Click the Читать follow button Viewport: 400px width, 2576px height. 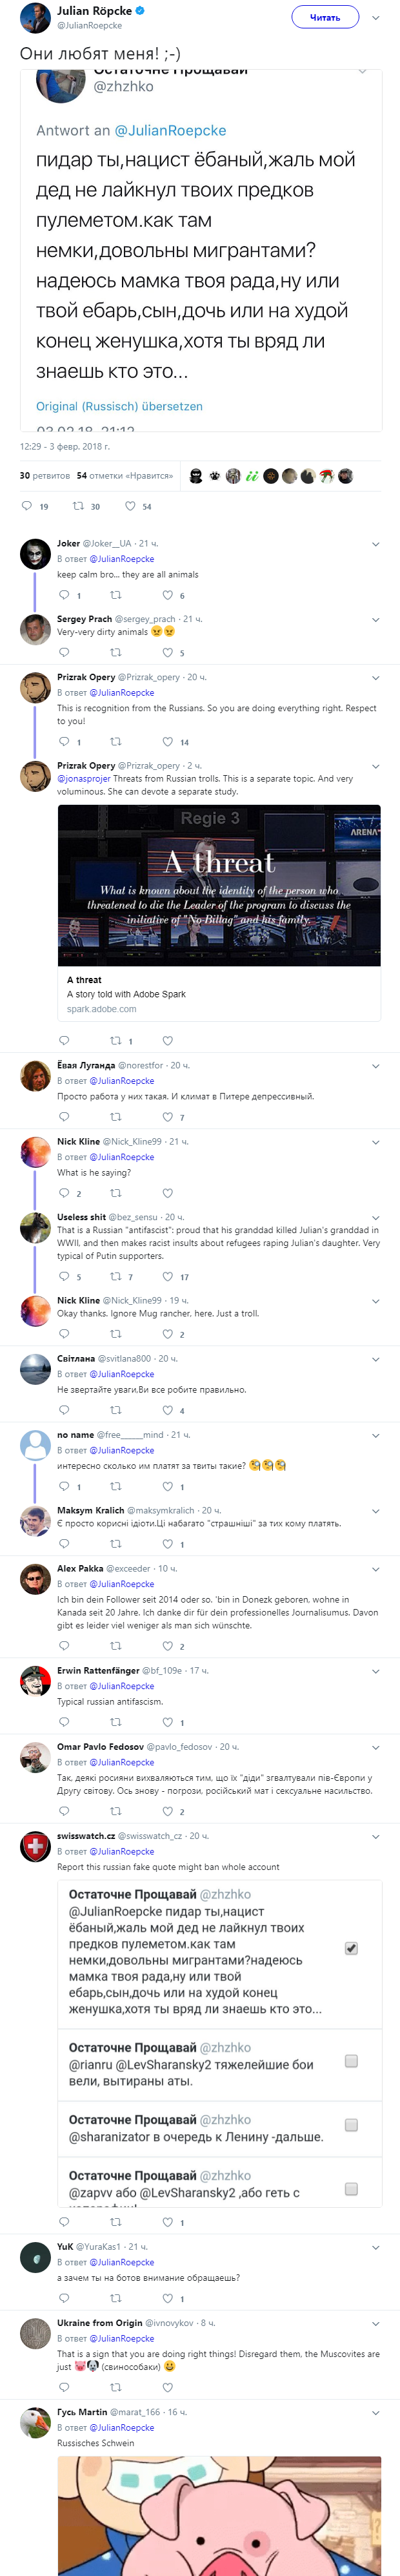point(325,17)
